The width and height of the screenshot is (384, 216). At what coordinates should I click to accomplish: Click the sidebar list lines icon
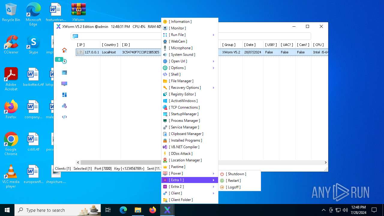64,72
